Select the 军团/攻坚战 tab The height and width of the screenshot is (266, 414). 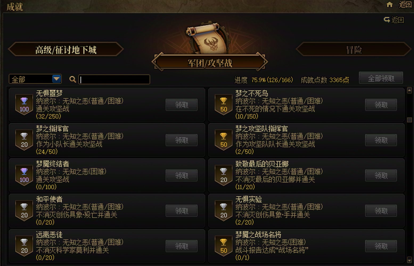point(210,63)
